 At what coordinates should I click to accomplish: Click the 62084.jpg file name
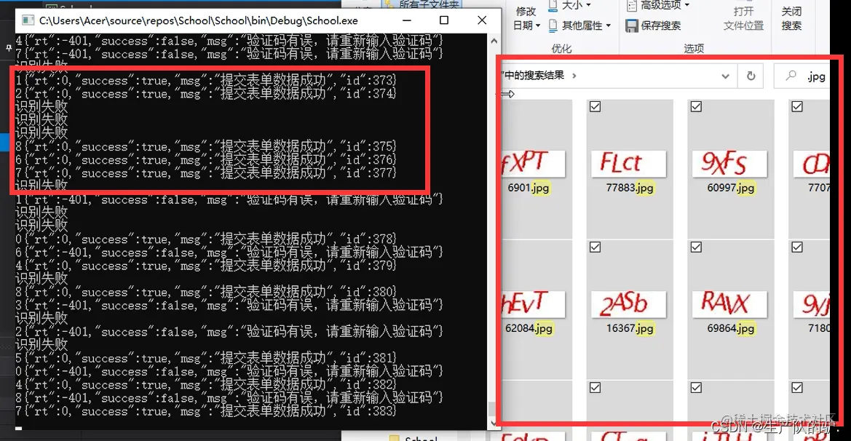point(529,328)
